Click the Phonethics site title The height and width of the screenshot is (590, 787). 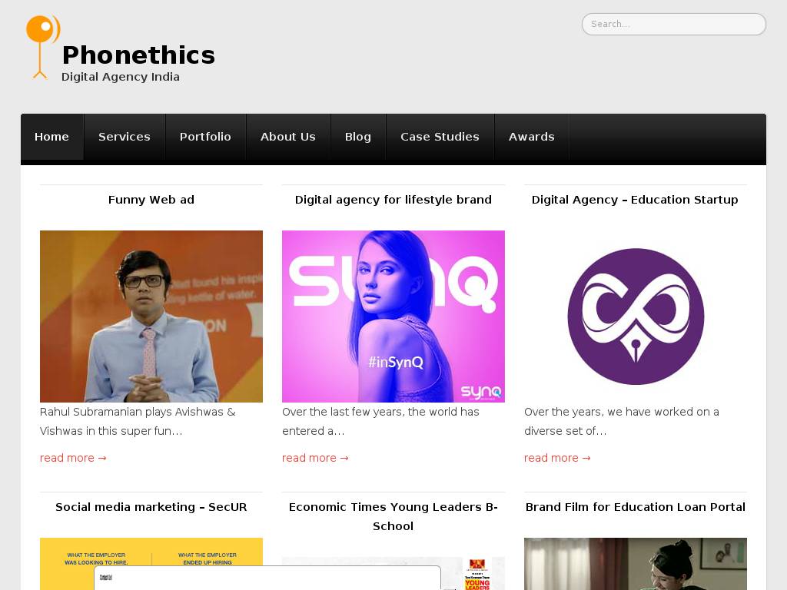coord(138,55)
